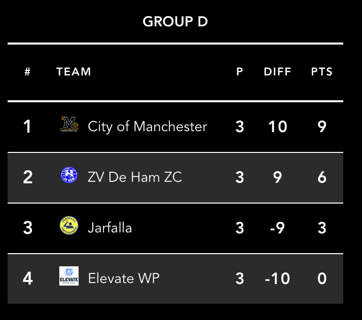Click the Elevate Water Polo logo

coord(69,276)
